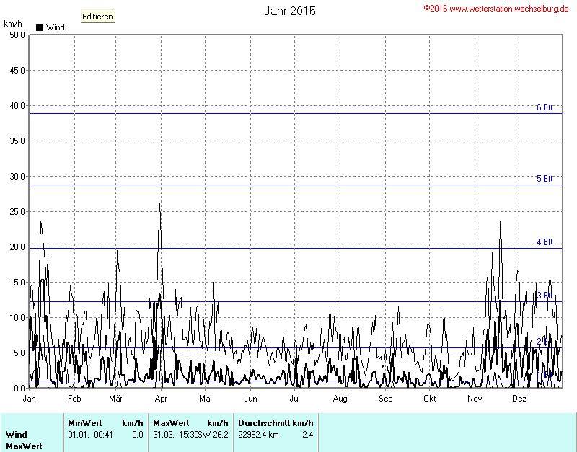Click the total distance '22982.4 km'
The image size is (577, 452).
[x=258, y=435]
